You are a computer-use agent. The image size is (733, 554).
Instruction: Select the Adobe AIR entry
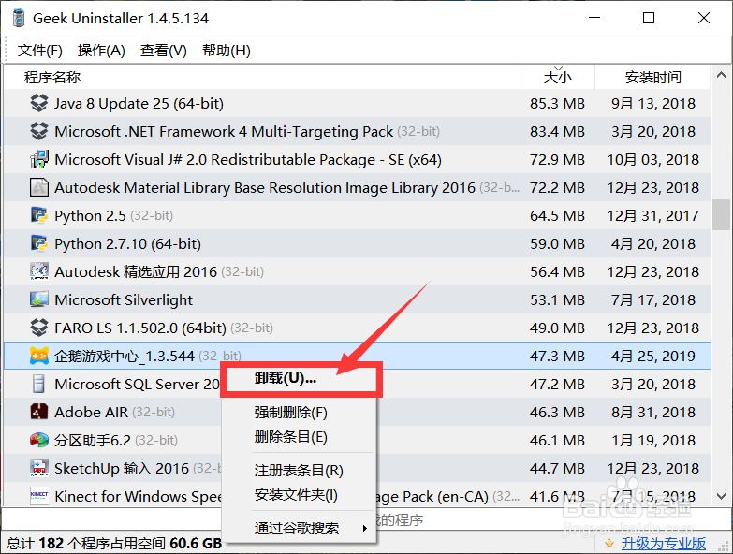point(358,412)
